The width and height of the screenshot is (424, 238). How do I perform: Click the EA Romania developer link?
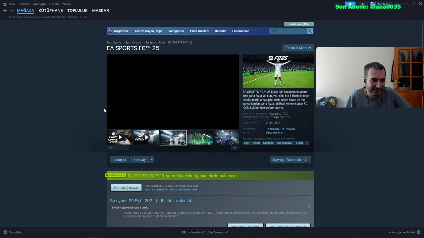288,129
